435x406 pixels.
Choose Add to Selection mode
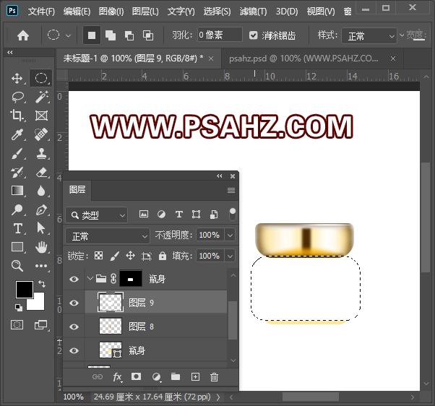tap(111, 35)
